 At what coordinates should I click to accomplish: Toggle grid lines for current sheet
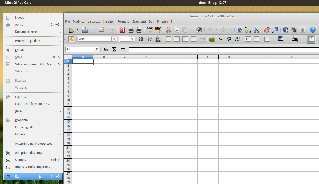[311, 39]
